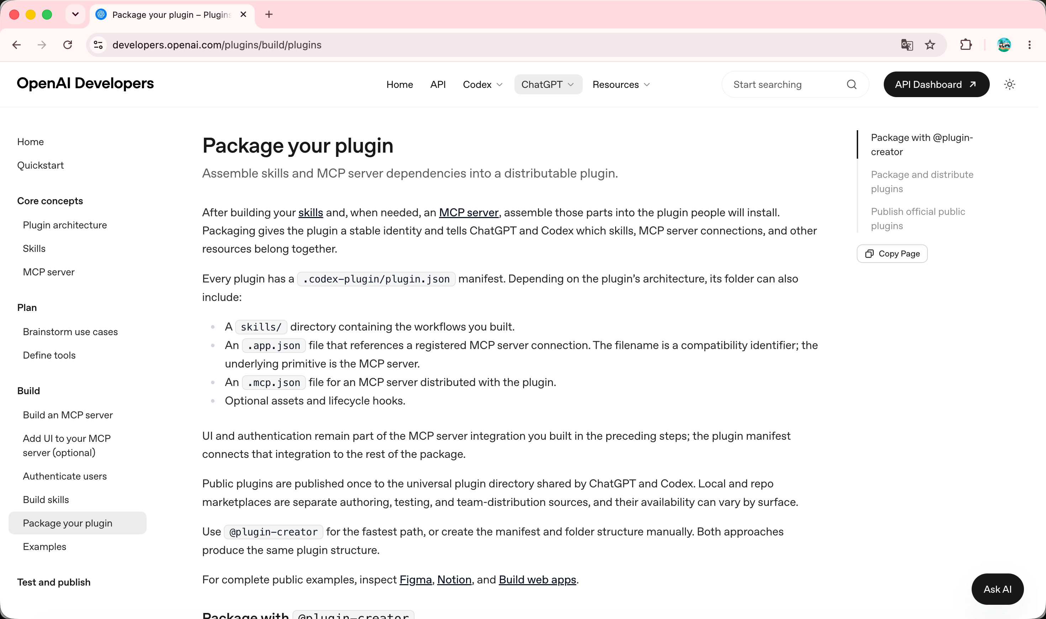Screen dimensions: 1046x619
Task: Expand the Codex navigation dropdown
Action: coord(482,85)
